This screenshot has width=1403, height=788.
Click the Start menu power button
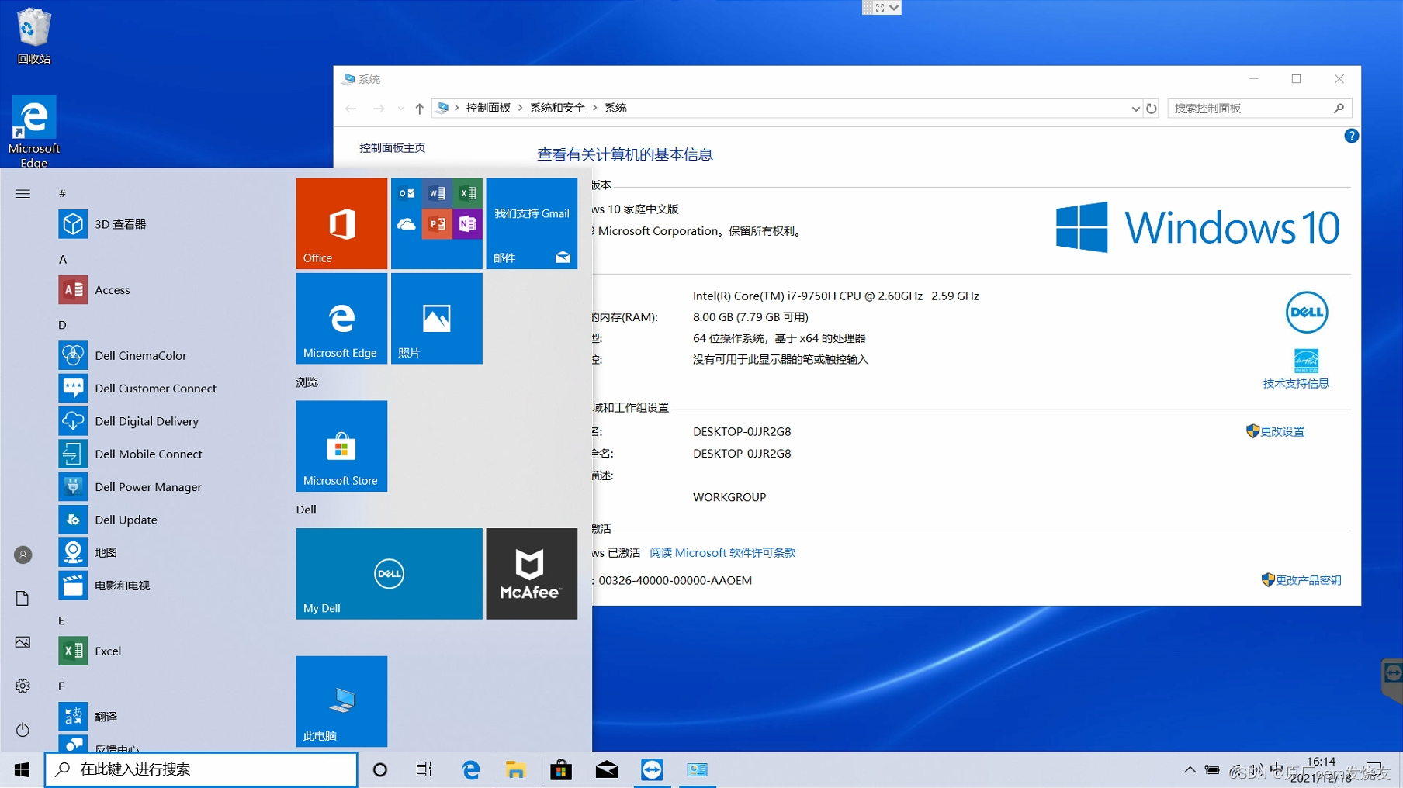23,730
